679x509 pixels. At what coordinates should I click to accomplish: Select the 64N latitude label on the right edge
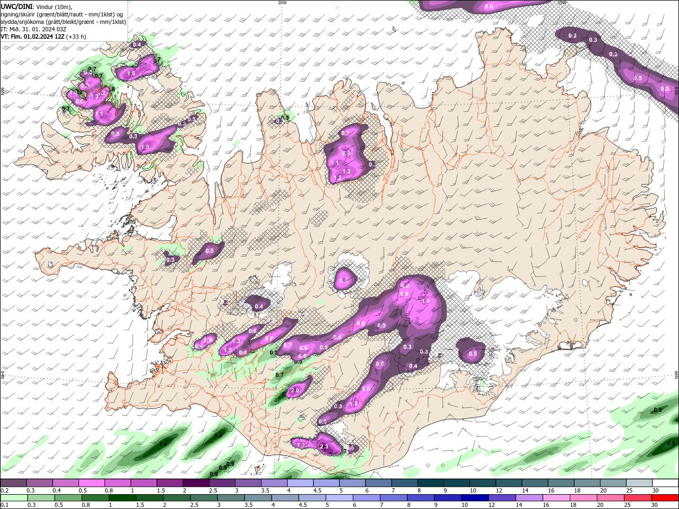pyautogui.click(x=676, y=375)
